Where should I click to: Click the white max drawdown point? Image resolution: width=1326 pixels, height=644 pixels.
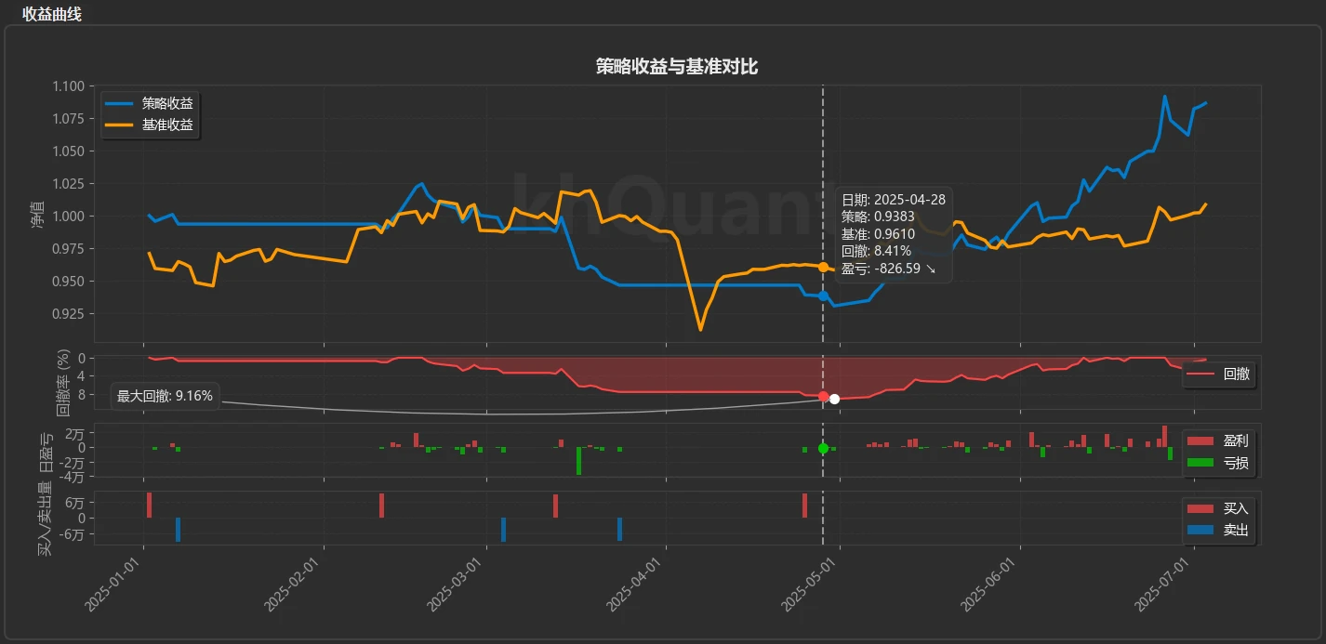[834, 399]
